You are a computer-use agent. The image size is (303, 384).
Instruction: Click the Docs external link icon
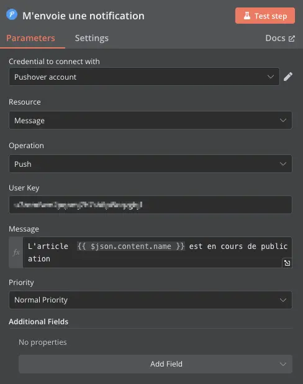coord(292,39)
